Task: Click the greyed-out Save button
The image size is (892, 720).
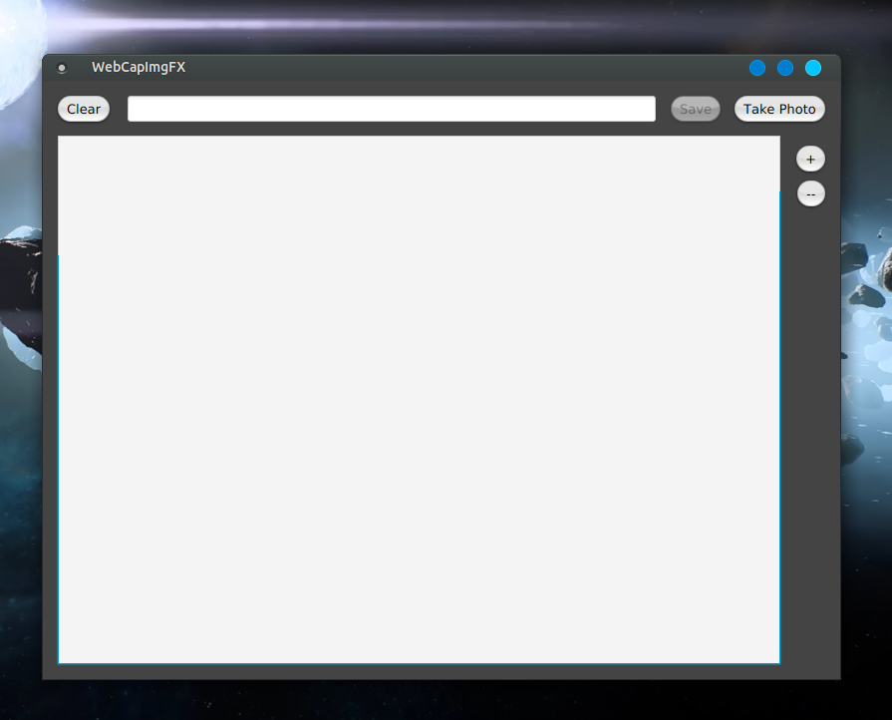Action: 696,109
